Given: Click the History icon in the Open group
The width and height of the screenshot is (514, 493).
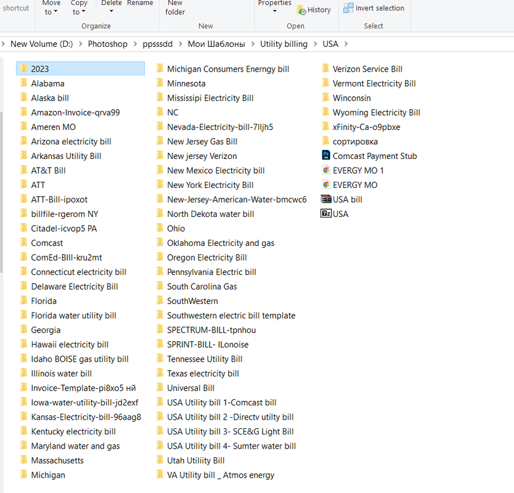Looking at the screenshot, I should pos(301,10).
